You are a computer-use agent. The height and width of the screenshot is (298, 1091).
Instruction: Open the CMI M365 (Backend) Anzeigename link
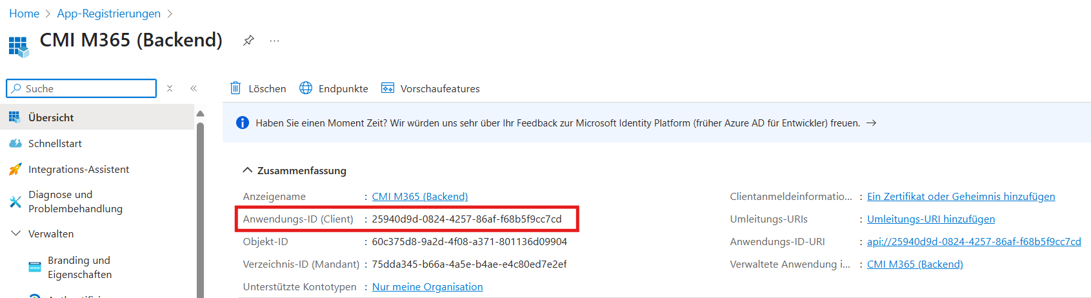pyautogui.click(x=420, y=196)
